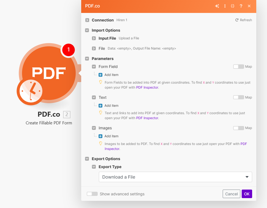This screenshot has width=267, height=208.
Task: Add item plus icon under Text
Action: point(100,106)
